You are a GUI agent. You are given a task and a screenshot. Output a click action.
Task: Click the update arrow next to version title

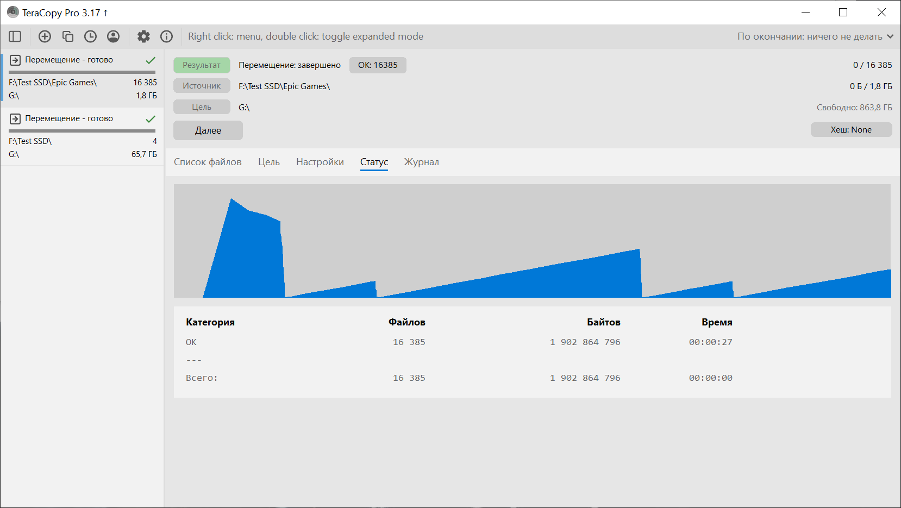[105, 12]
